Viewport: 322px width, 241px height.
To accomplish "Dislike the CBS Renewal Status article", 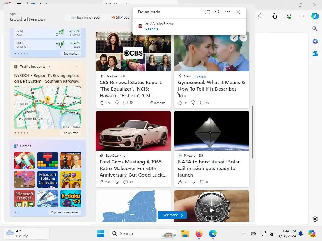I will (117, 103).
